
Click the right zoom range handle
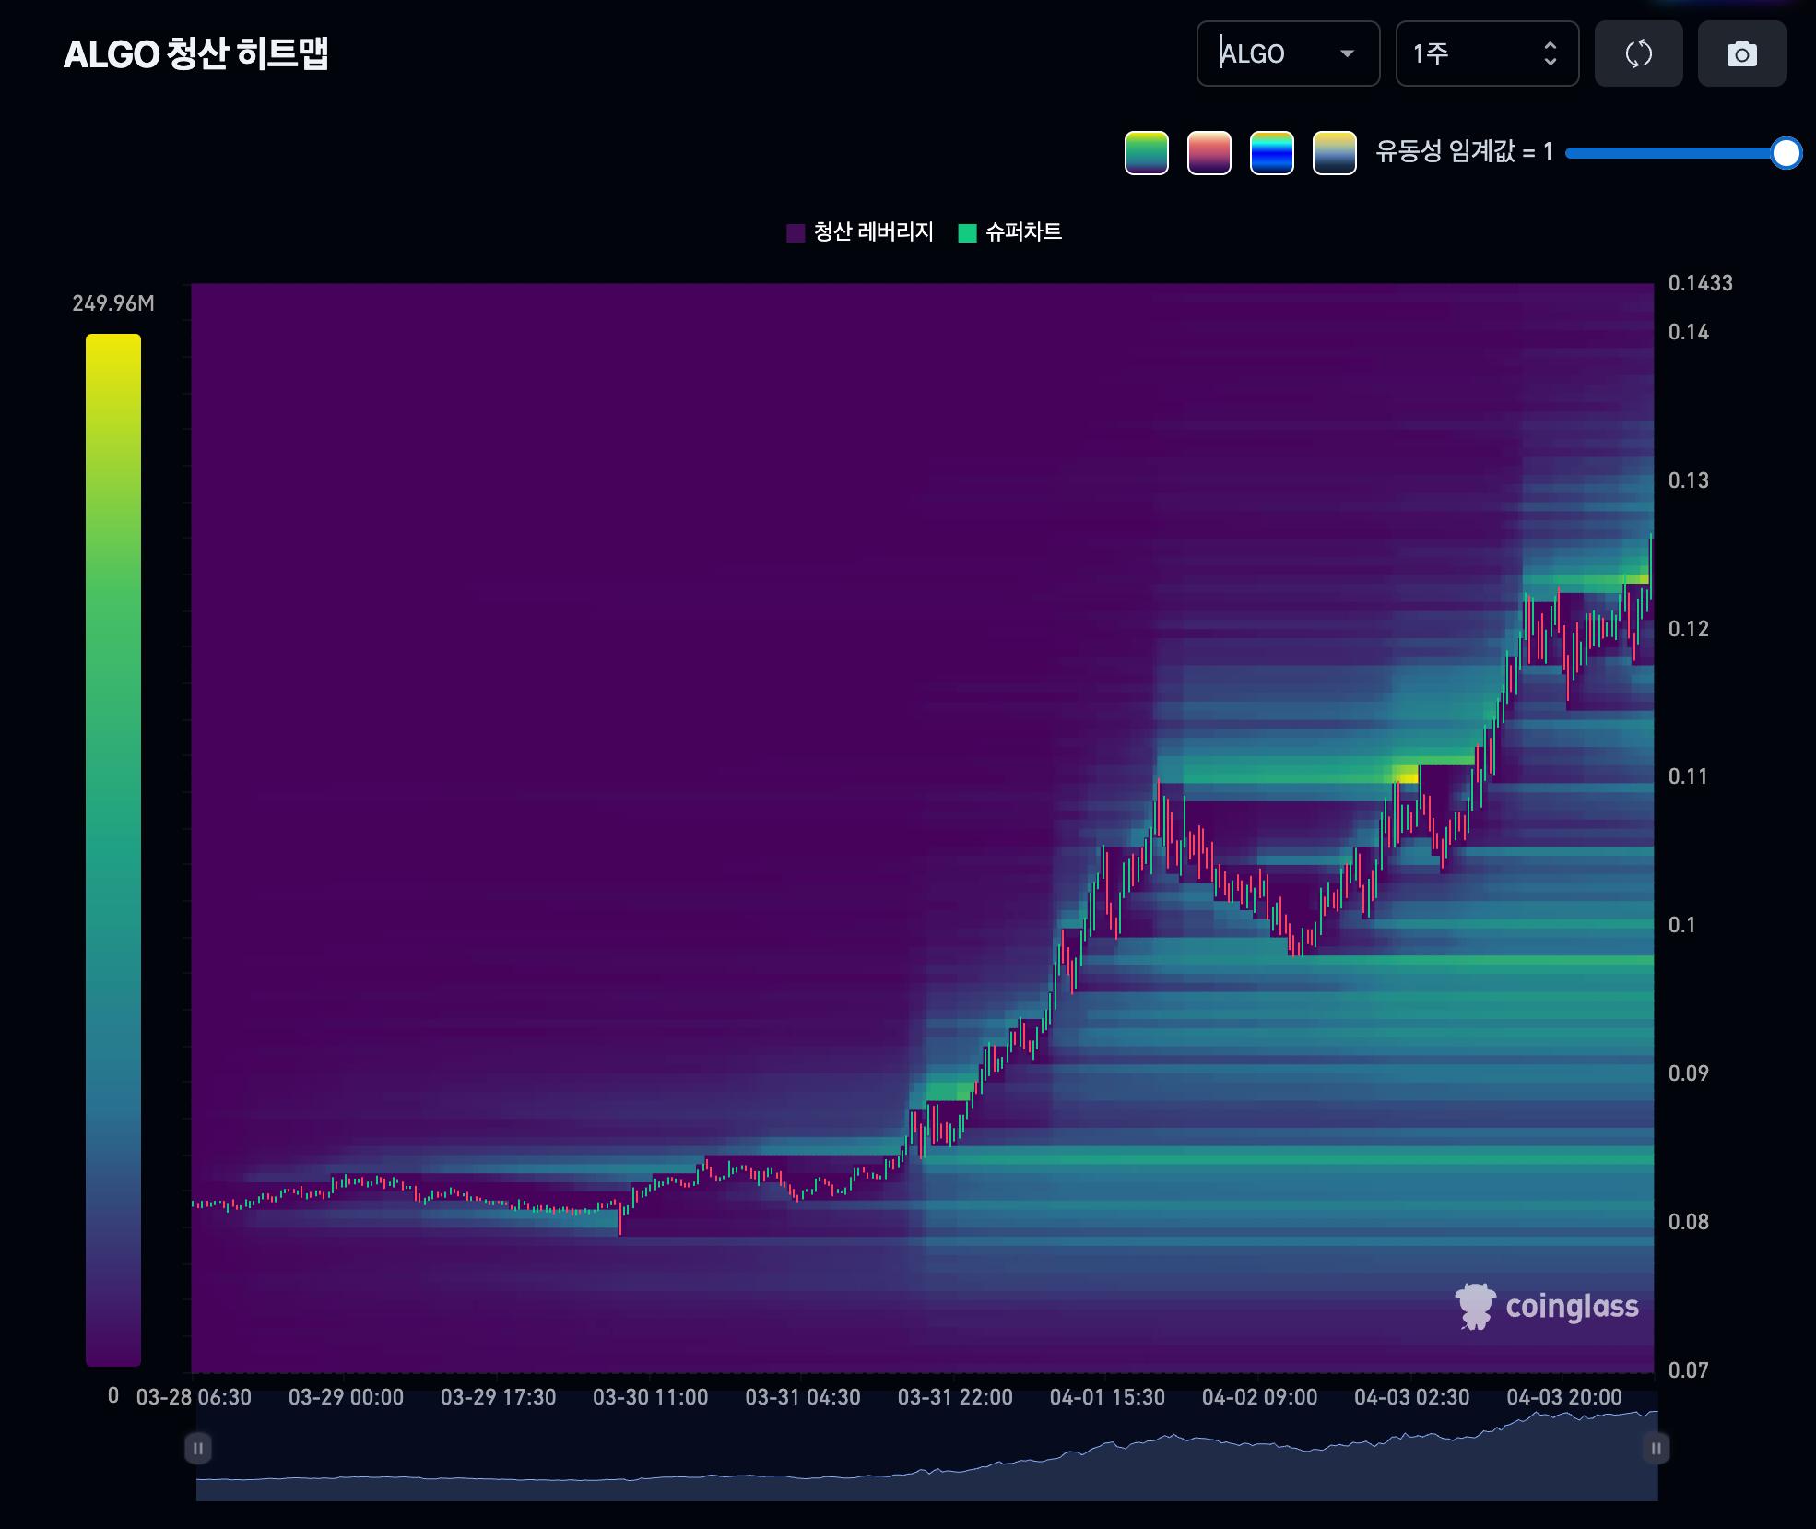(x=1656, y=1448)
